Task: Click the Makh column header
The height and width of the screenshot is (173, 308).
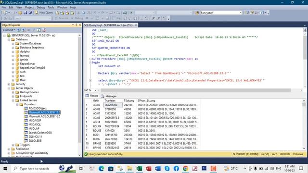Action: tap(96, 100)
